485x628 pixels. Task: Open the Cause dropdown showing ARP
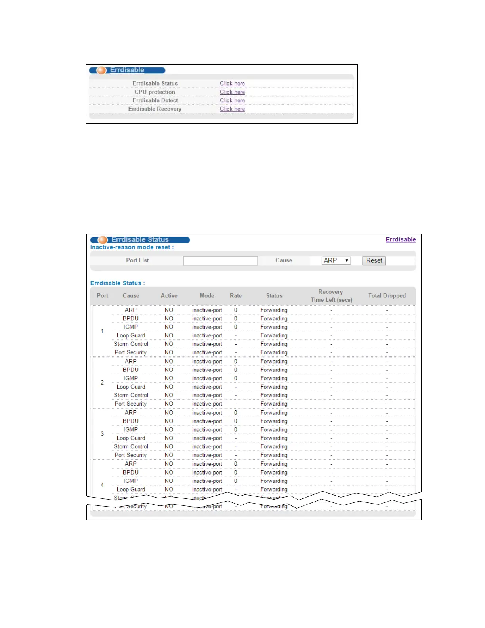[x=336, y=260]
